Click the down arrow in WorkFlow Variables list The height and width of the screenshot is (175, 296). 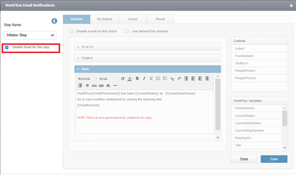(x=285, y=148)
